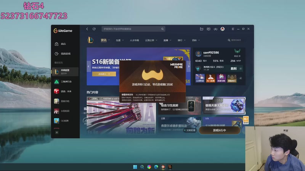Click the 6343 matches stat
This screenshot has width=305, height=171.
click(201, 61)
